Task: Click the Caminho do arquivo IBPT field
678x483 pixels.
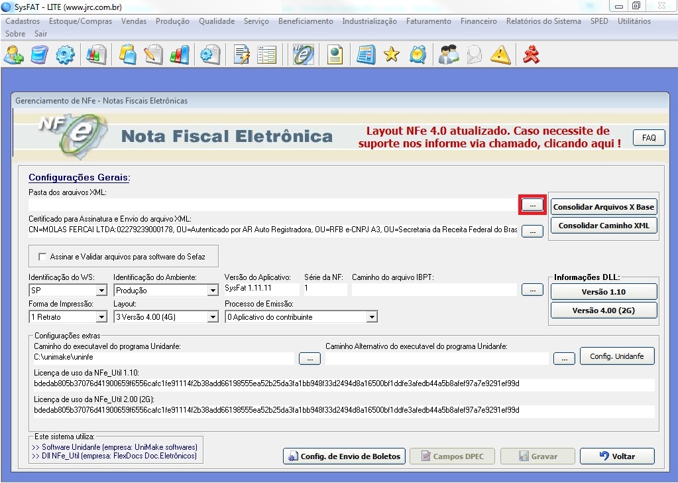Action: [434, 289]
